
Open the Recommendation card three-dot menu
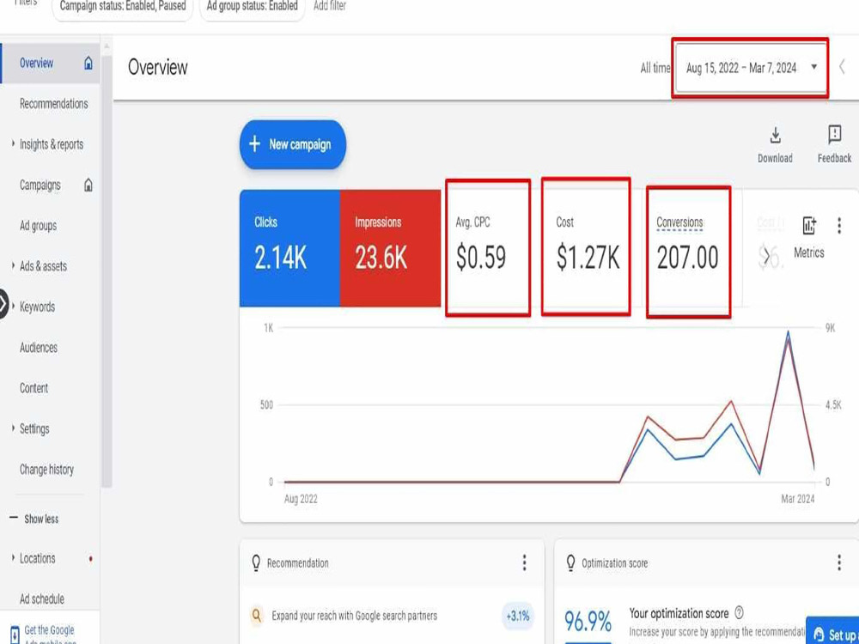(x=524, y=562)
